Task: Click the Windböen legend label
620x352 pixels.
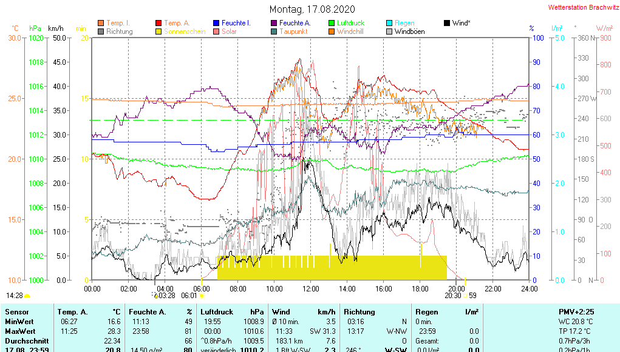Action: (x=409, y=32)
